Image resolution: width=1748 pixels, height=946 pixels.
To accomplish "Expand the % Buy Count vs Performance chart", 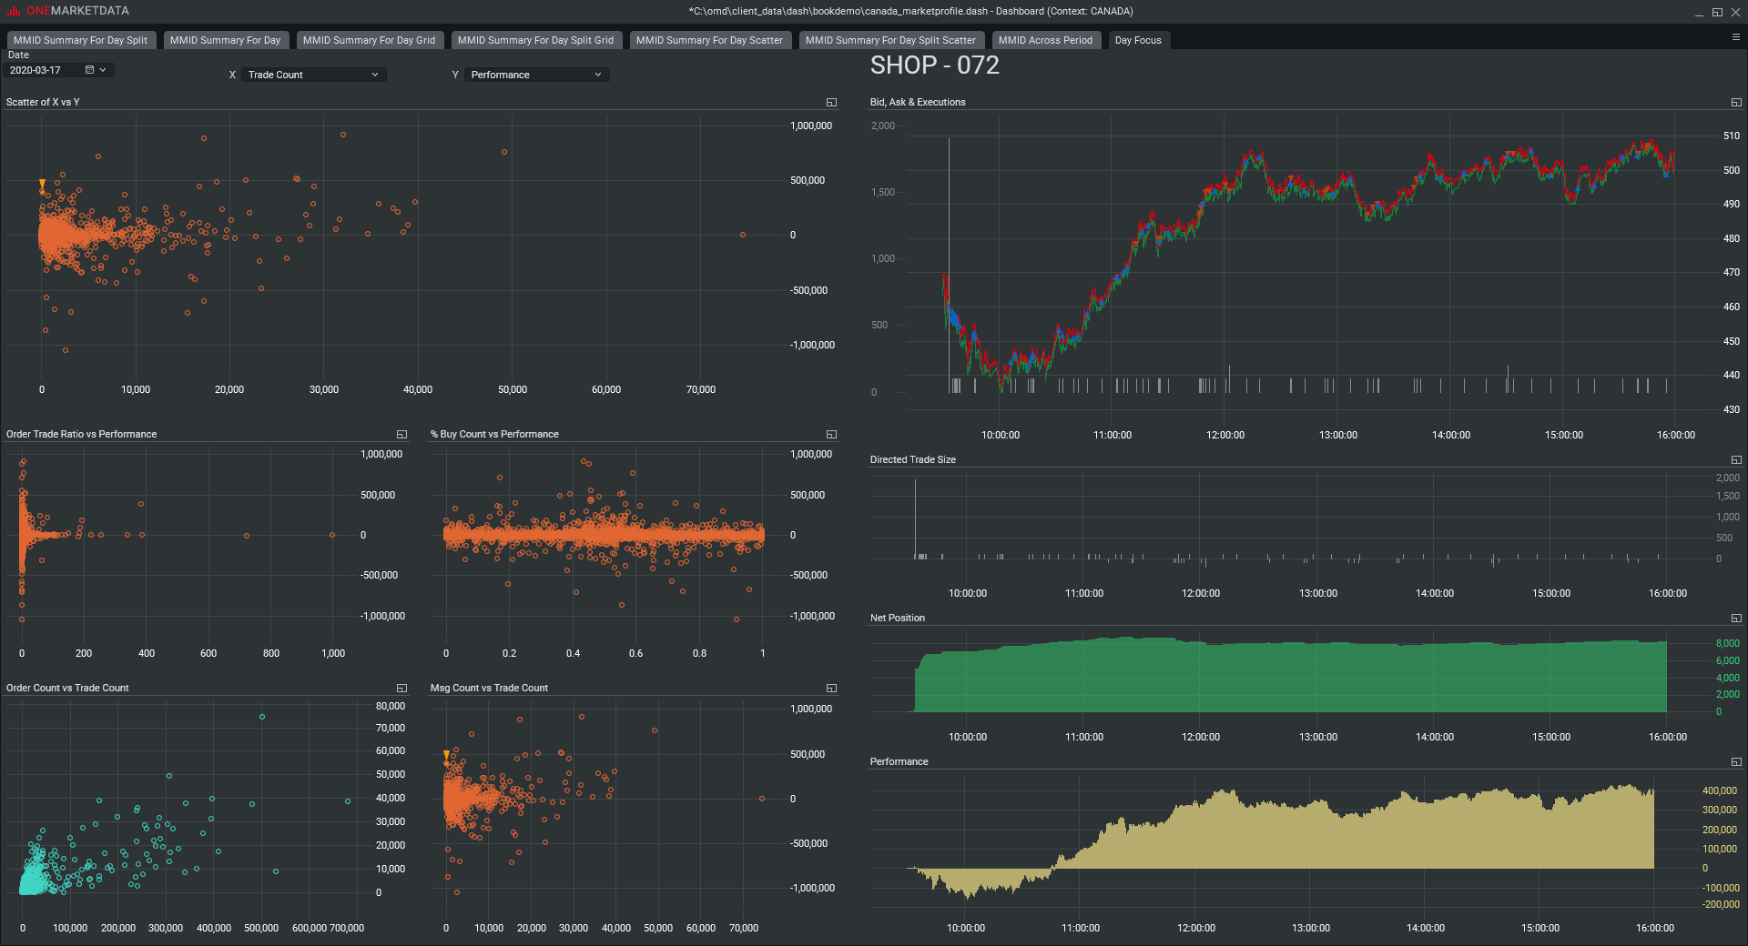I will click(831, 434).
